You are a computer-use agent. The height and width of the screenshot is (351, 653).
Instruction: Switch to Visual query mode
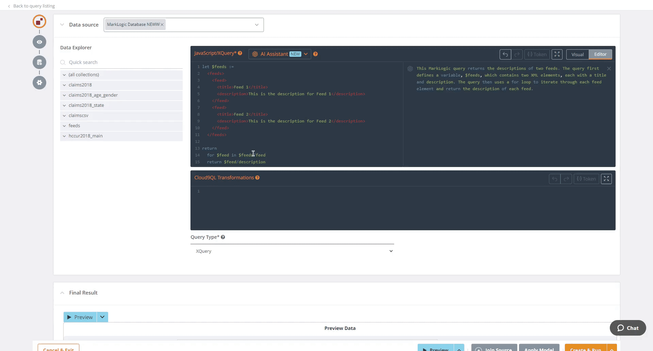point(577,54)
